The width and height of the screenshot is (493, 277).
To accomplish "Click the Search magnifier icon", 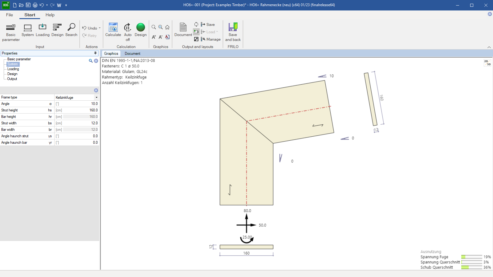I will coord(71,30).
